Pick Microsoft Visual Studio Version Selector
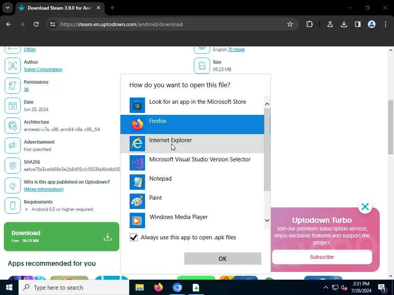The width and height of the screenshot is (394, 295). pyautogui.click(x=192, y=163)
